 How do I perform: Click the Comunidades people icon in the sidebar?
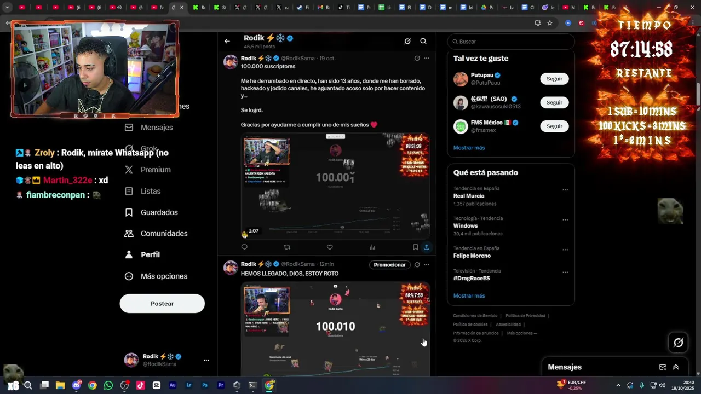[129, 234]
